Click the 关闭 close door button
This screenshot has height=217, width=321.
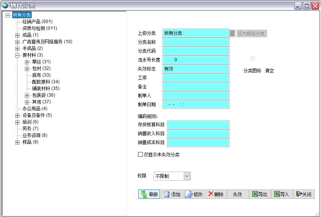(x=304, y=194)
